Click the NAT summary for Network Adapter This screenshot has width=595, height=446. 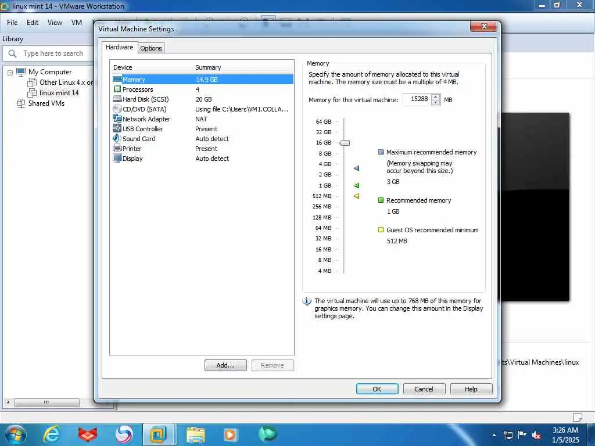coord(201,119)
